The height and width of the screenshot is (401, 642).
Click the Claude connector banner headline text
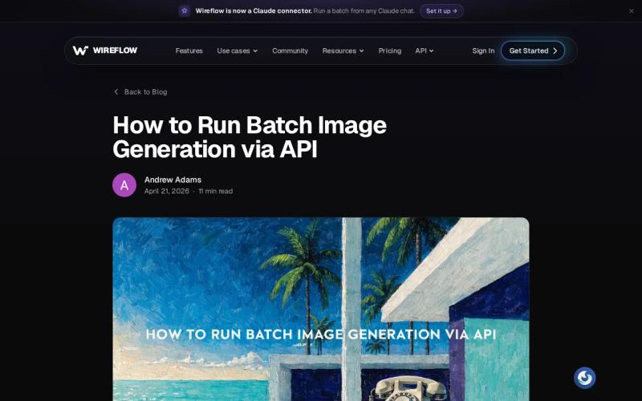point(254,11)
